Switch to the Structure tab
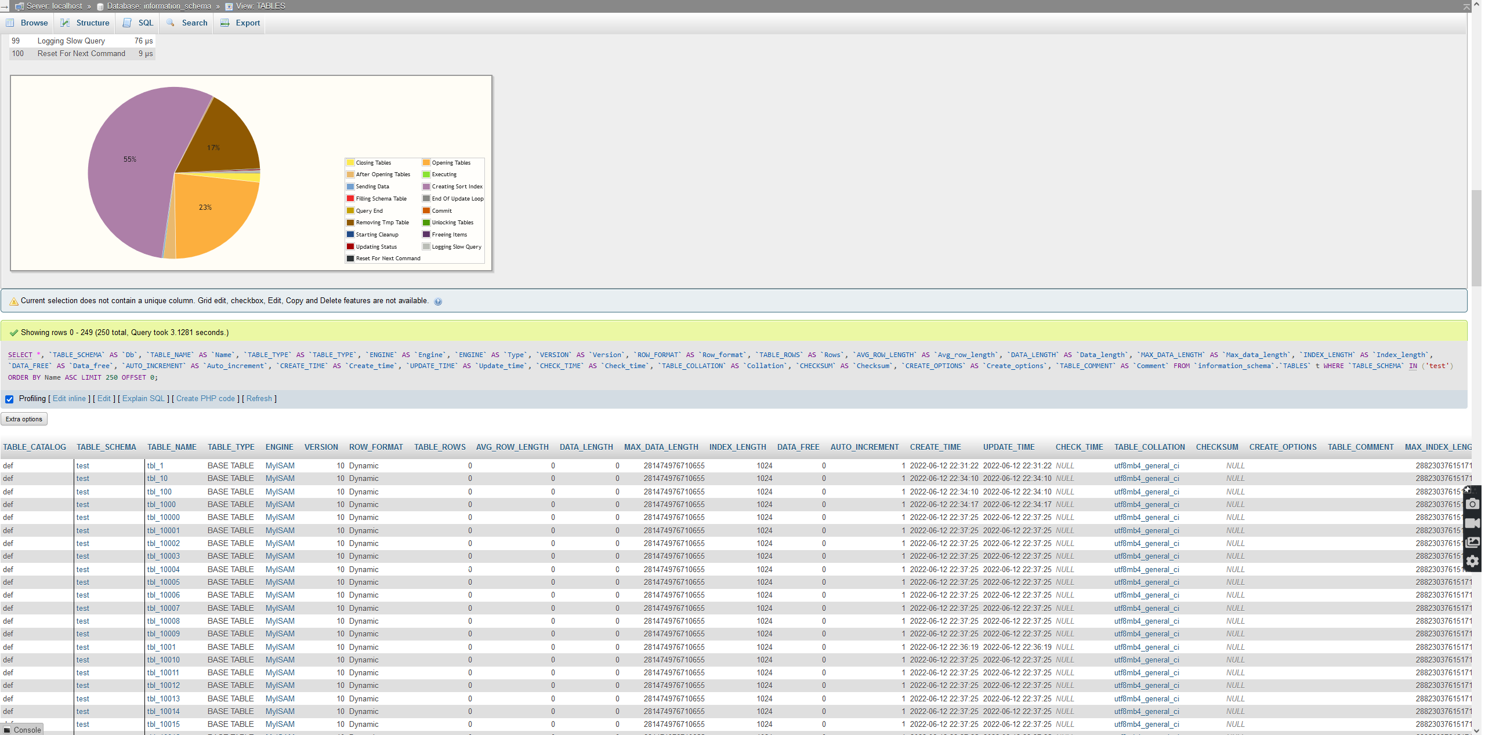The image size is (1485, 735). (85, 23)
